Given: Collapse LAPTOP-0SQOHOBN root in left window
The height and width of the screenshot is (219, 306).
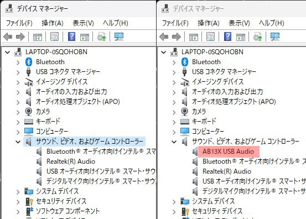Looking at the screenshot, I should click(7, 53).
